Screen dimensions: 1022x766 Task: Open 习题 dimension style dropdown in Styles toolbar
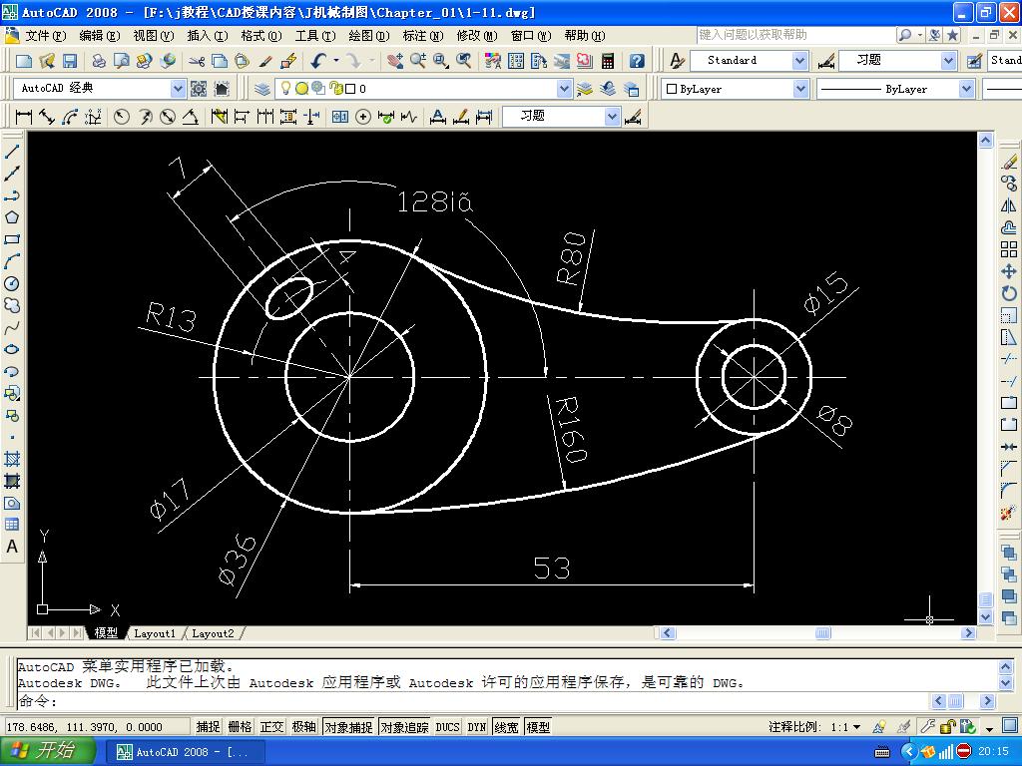click(x=948, y=61)
